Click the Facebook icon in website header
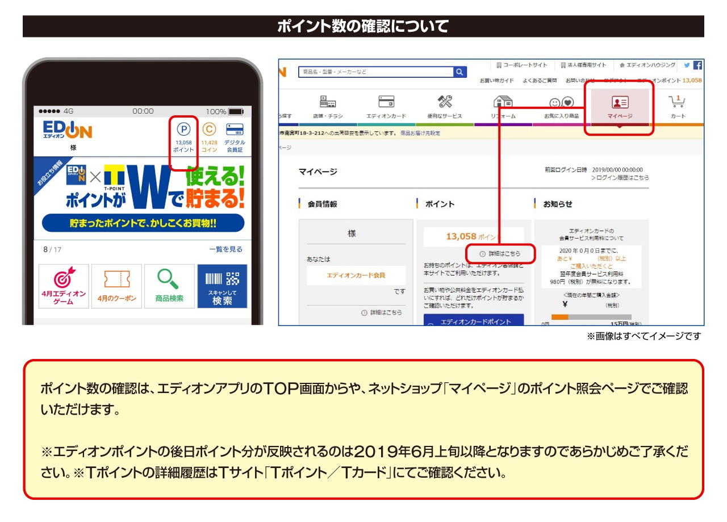 697,65
